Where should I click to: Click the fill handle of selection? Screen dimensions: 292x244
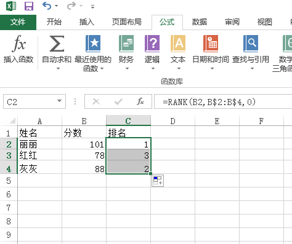tap(151, 173)
